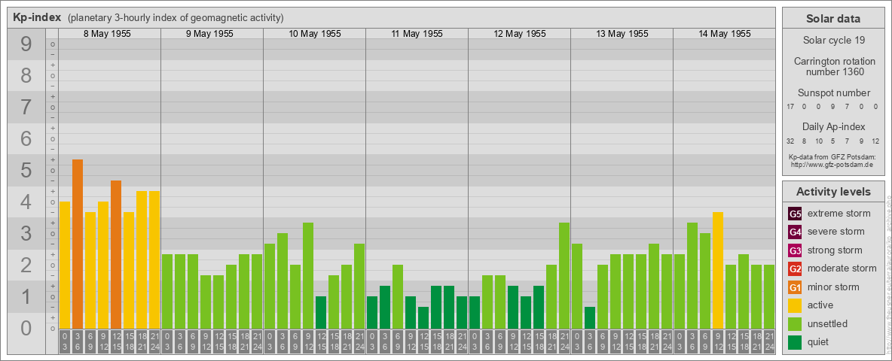Click the sunspot number value 9

(x=832, y=107)
